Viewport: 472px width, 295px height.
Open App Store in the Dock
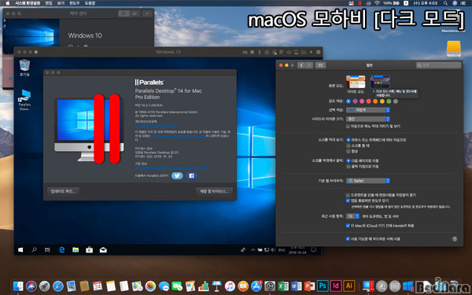256,286
